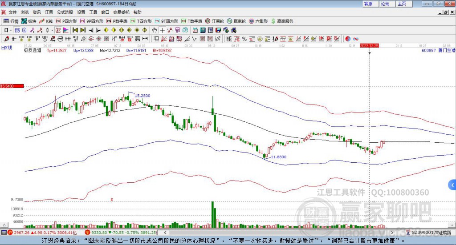The height and width of the screenshot is (245, 456).
Task: Select the red 15.5400 price marker
Action: (x=12, y=86)
